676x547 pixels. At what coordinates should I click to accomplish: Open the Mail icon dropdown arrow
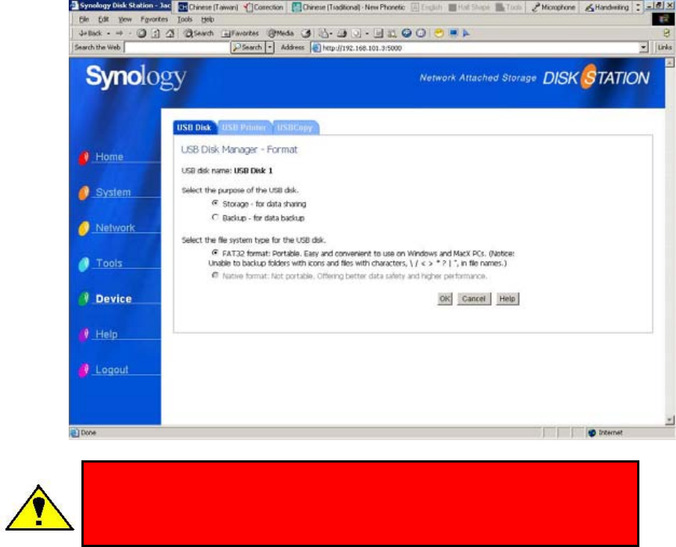(331, 33)
